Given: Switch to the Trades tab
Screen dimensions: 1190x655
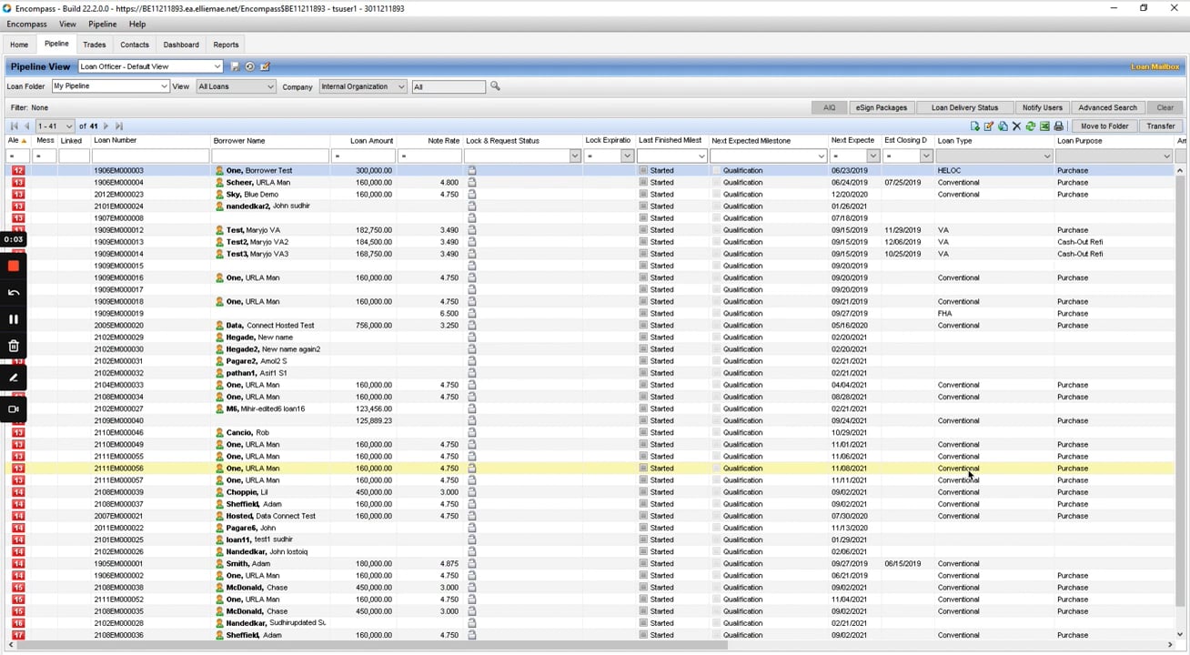Looking at the screenshot, I should (x=95, y=45).
